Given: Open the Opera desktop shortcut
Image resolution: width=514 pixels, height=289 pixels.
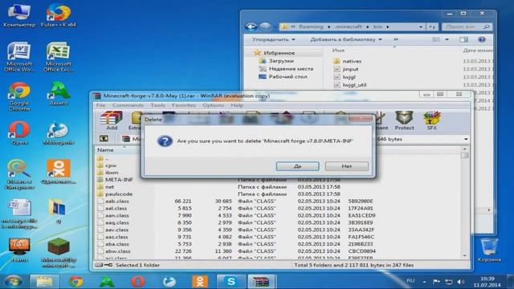Looking at the screenshot, I should [x=19, y=133].
